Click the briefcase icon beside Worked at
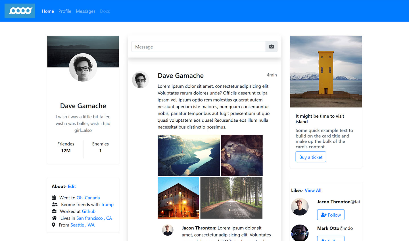Screen dimensions: 409x241 click(x=54, y=211)
